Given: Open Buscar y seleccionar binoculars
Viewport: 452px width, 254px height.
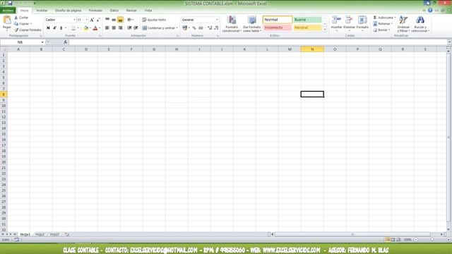Looking at the screenshot, I should click(420, 24).
